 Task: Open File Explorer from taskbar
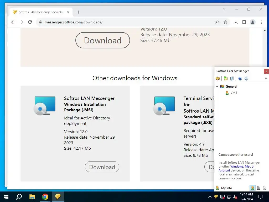[x=32, y=197]
